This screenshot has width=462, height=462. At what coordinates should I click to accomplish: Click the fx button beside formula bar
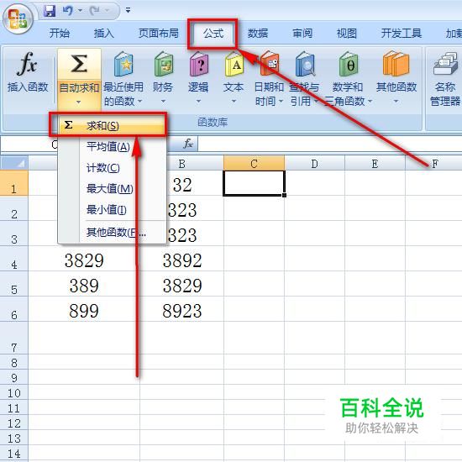[x=188, y=144]
